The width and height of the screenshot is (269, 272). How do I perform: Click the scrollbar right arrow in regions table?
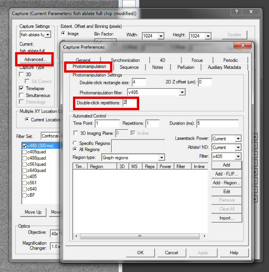(205, 236)
